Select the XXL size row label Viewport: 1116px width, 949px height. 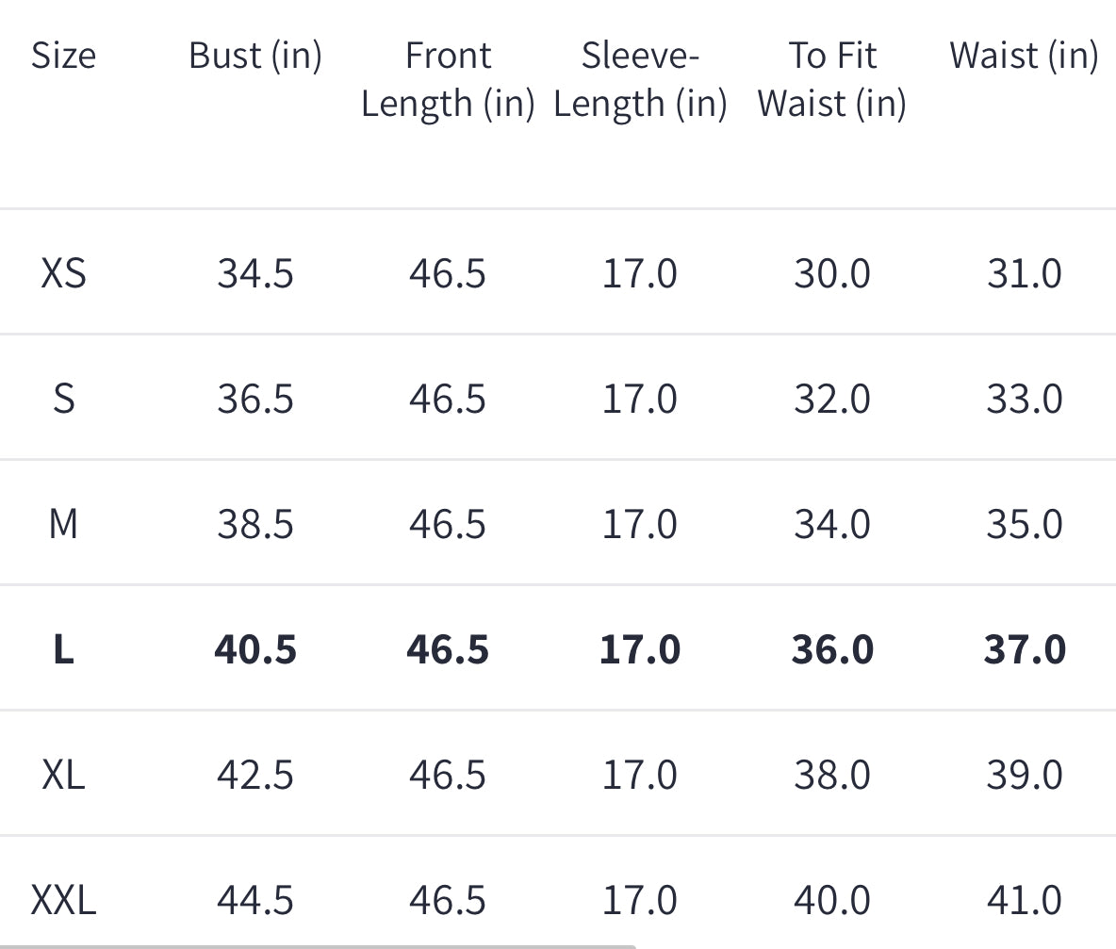click(x=63, y=900)
